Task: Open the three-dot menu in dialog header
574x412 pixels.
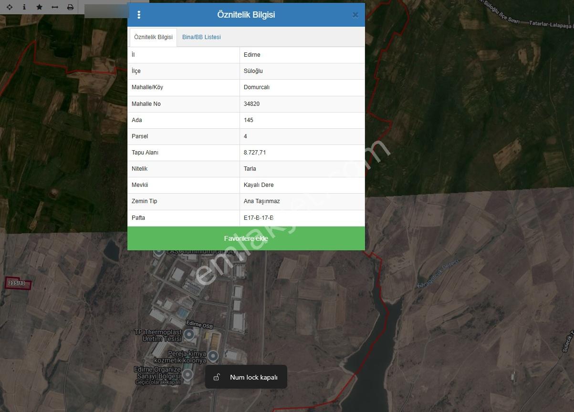Action: 139,15
